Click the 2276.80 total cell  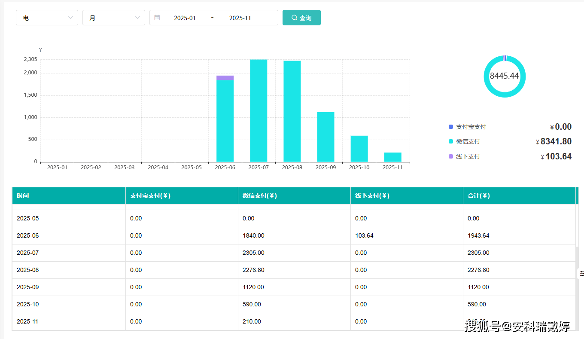click(519, 270)
